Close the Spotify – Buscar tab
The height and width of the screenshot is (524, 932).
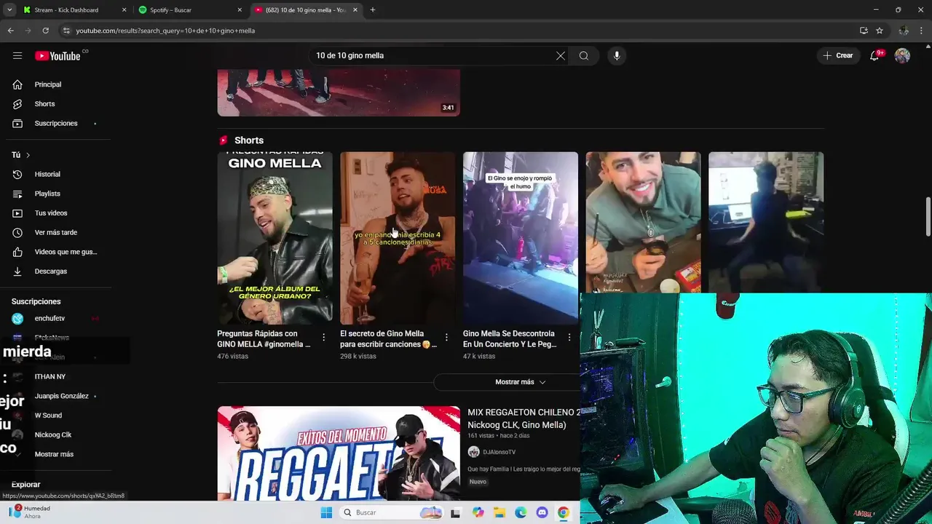pos(240,9)
